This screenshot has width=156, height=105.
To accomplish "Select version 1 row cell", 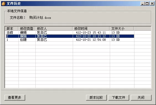I will (7, 40).
